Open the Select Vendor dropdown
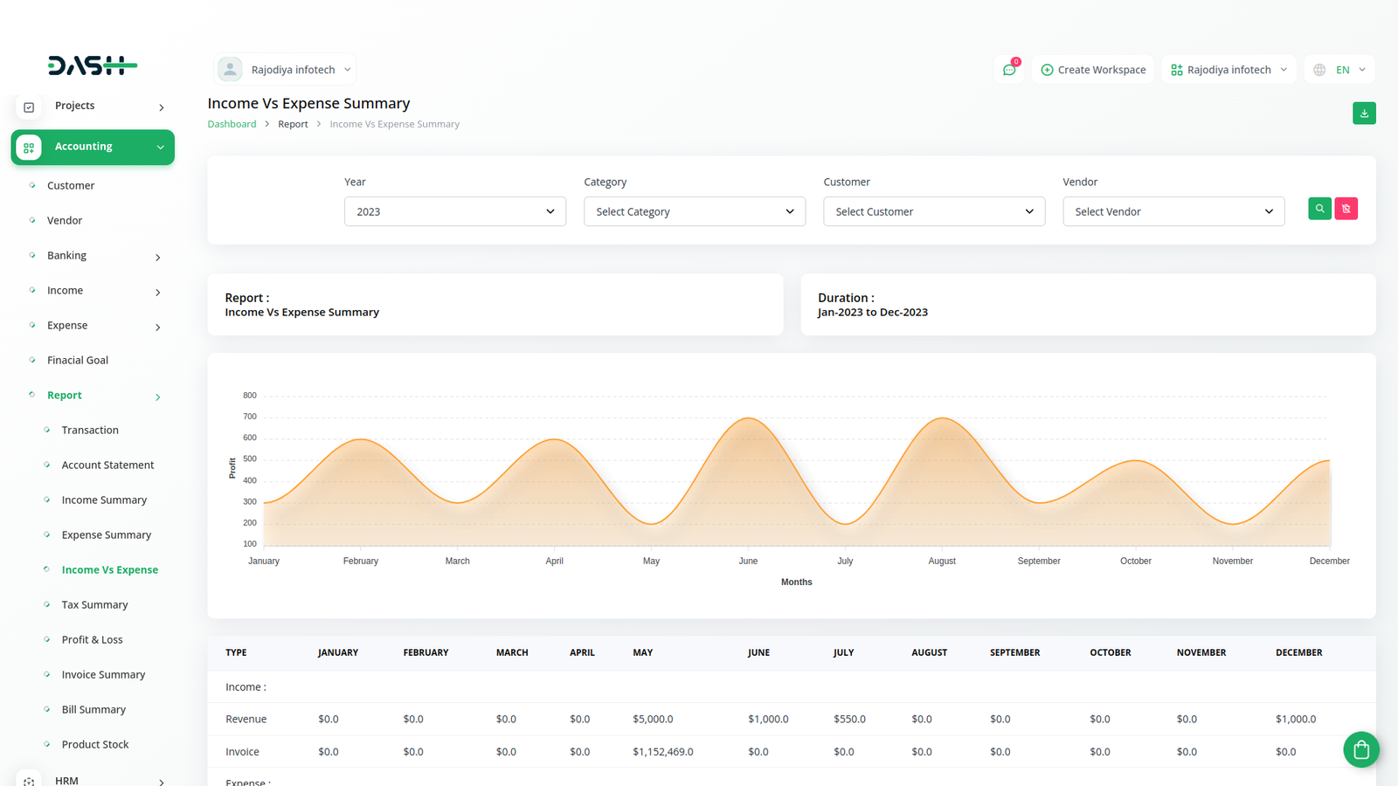Screen dimensions: 1398x786 pyautogui.click(x=1173, y=211)
